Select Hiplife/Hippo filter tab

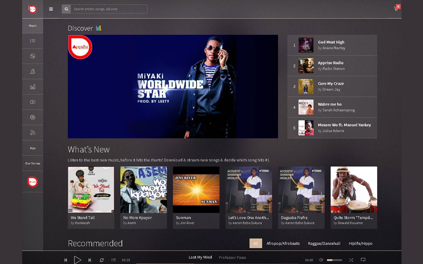click(x=361, y=244)
